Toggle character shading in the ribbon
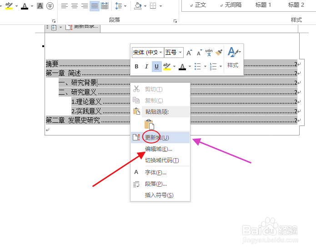The height and width of the screenshot is (251, 316). pos(40,6)
